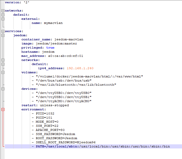Click the privileged value true
This screenshot has width=182, height=159.
(x=50, y=48)
